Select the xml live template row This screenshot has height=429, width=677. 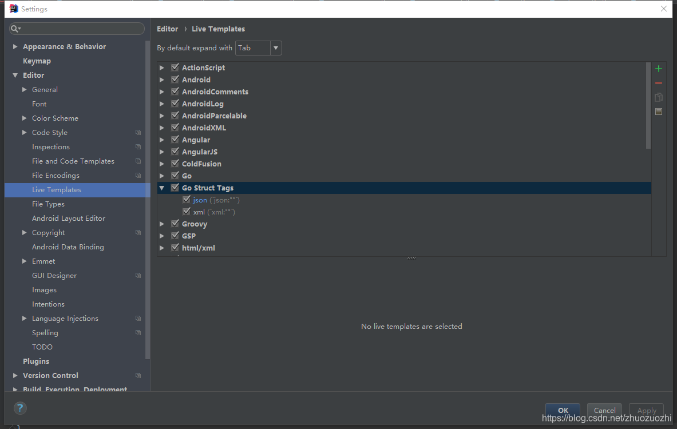(x=404, y=212)
